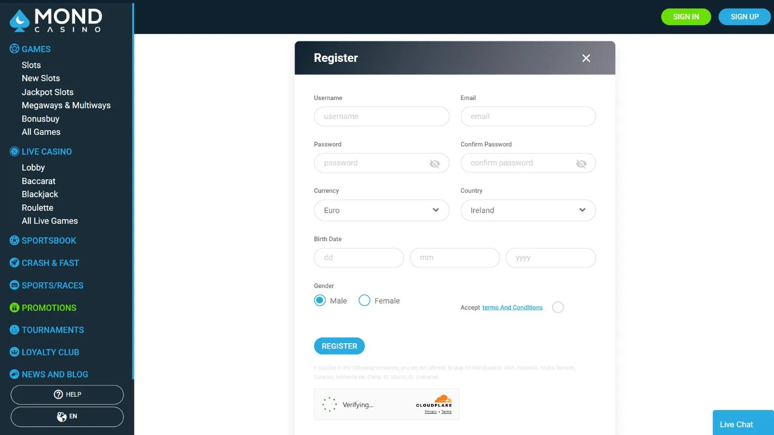Click the Games section icon in sidebar
The height and width of the screenshot is (435, 774).
15,49
